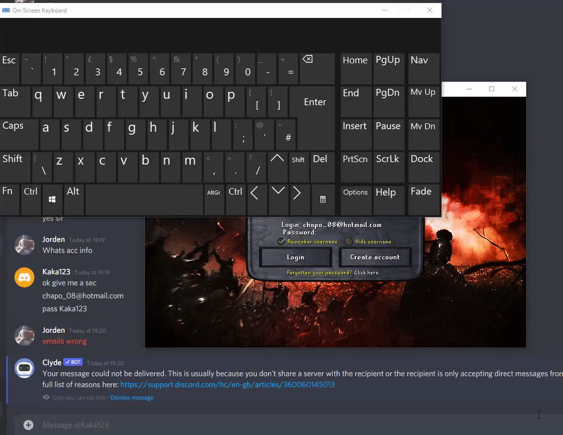Screen dimensions: 563x435
Task: Toggle the Remember username checkbox
Action: pyautogui.click(x=281, y=242)
